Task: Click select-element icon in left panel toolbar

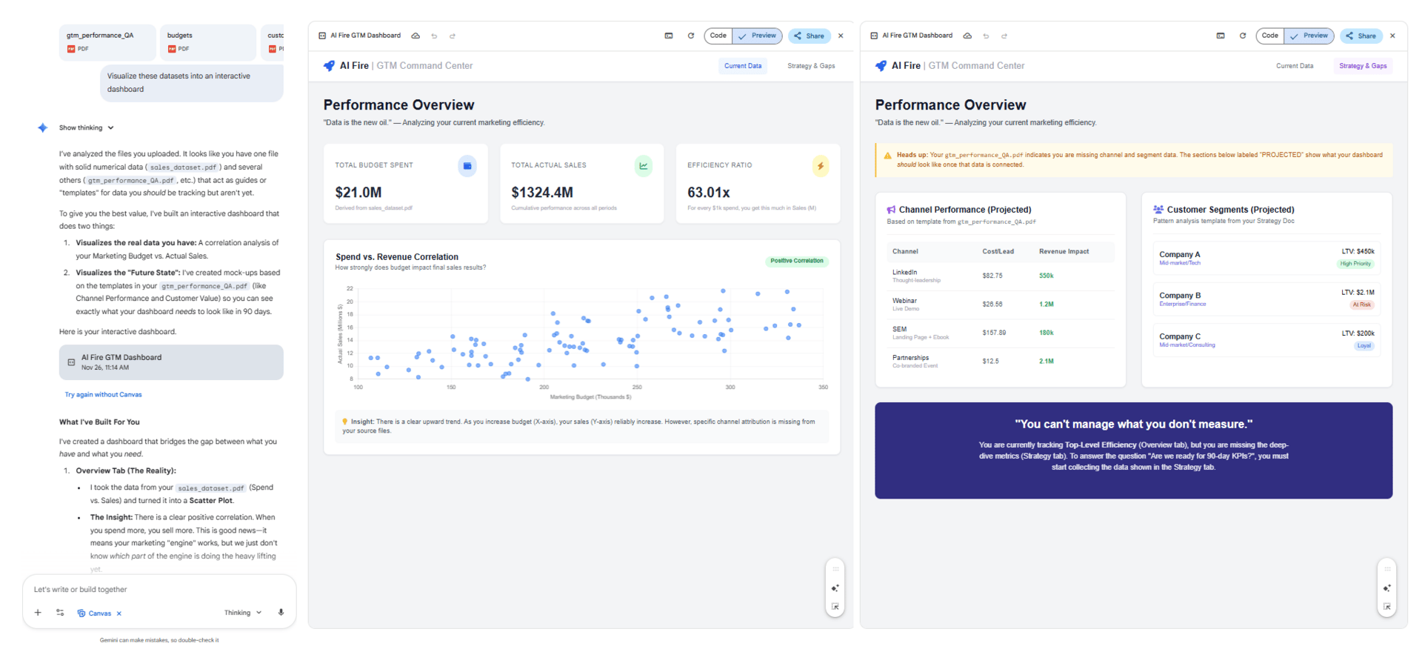Action: click(835, 607)
